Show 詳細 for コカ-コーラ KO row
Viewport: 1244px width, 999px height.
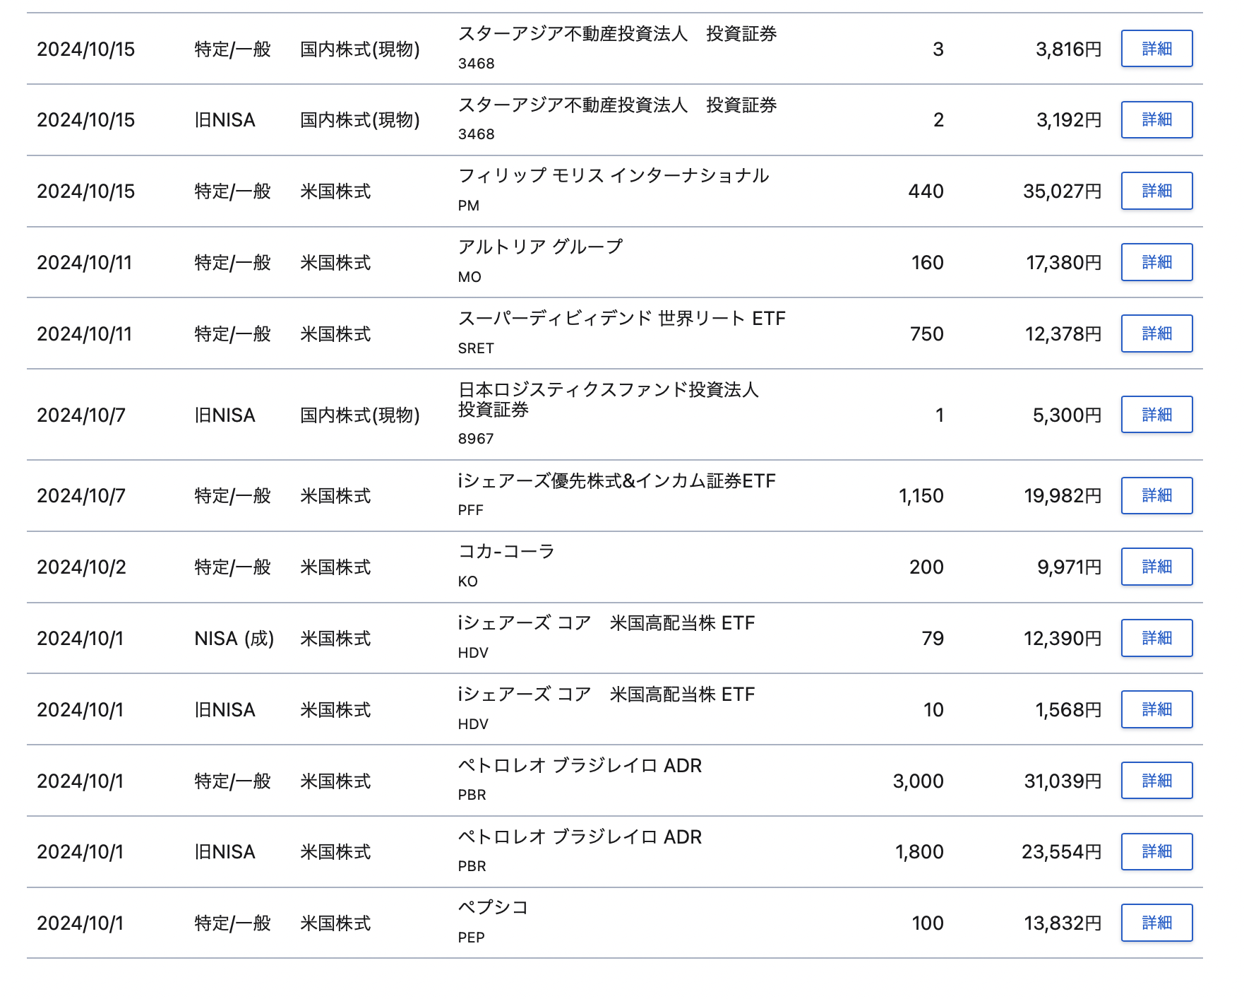tap(1156, 567)
